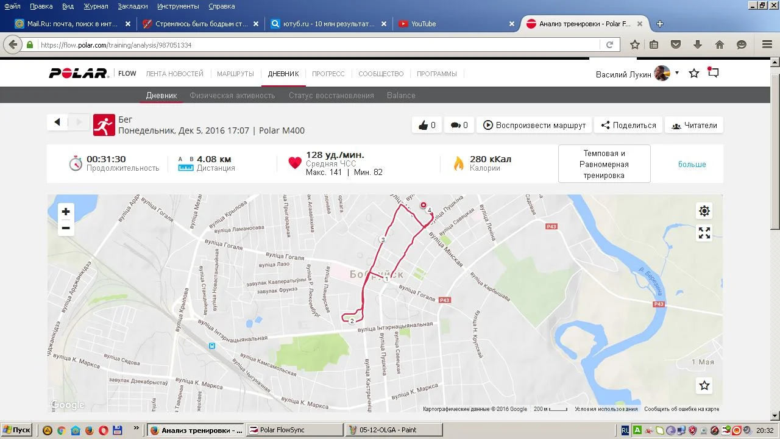Open the Журнал menu

[x=96, y=6]
